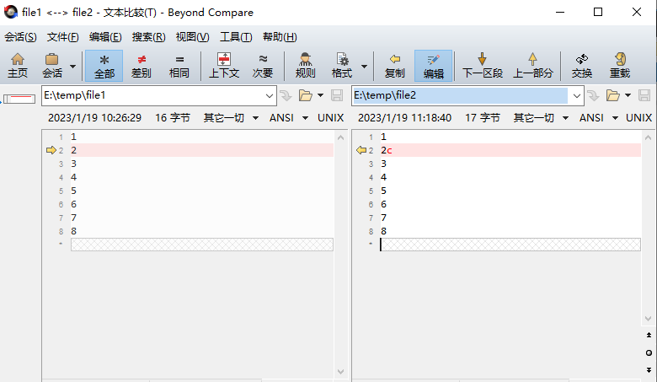This screenshot has height=382, width=657.
Task: Jump to Next Section (下一区段)
Action: [x=483, y=66]
